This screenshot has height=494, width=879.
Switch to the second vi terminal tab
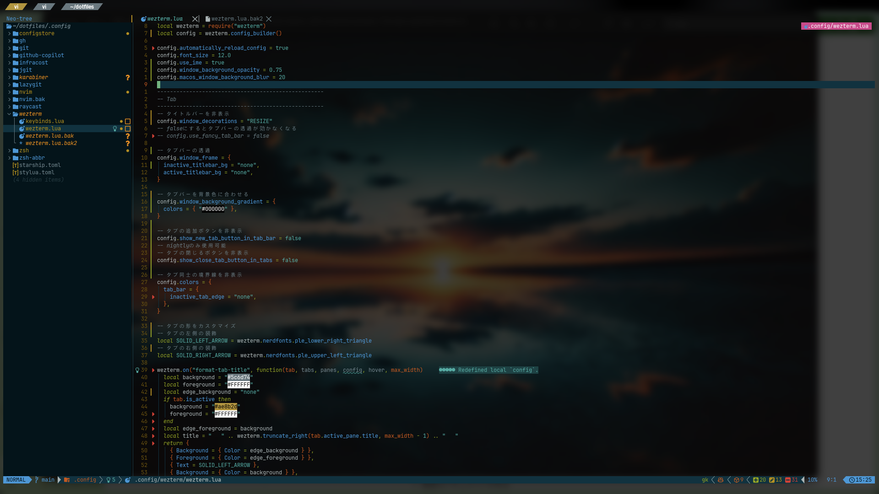click(x=44, y=6)
